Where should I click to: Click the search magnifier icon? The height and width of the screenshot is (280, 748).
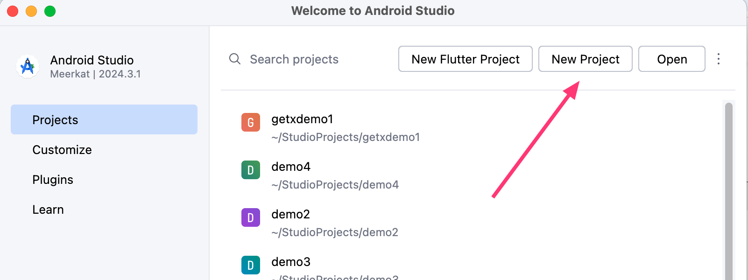click(235, 59)
